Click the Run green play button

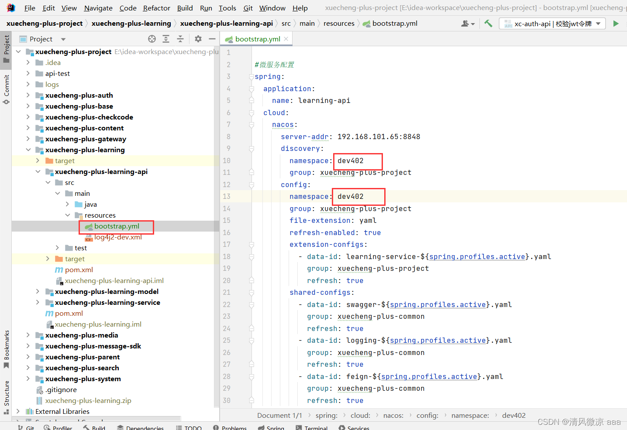[x=616, y=24]
